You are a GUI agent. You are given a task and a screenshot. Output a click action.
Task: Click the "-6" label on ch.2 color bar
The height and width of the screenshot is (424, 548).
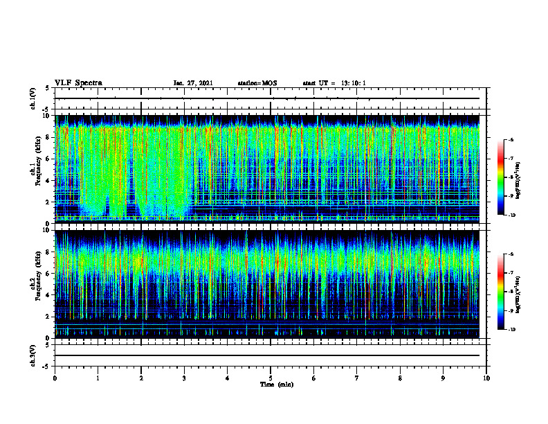pos(511,254)
